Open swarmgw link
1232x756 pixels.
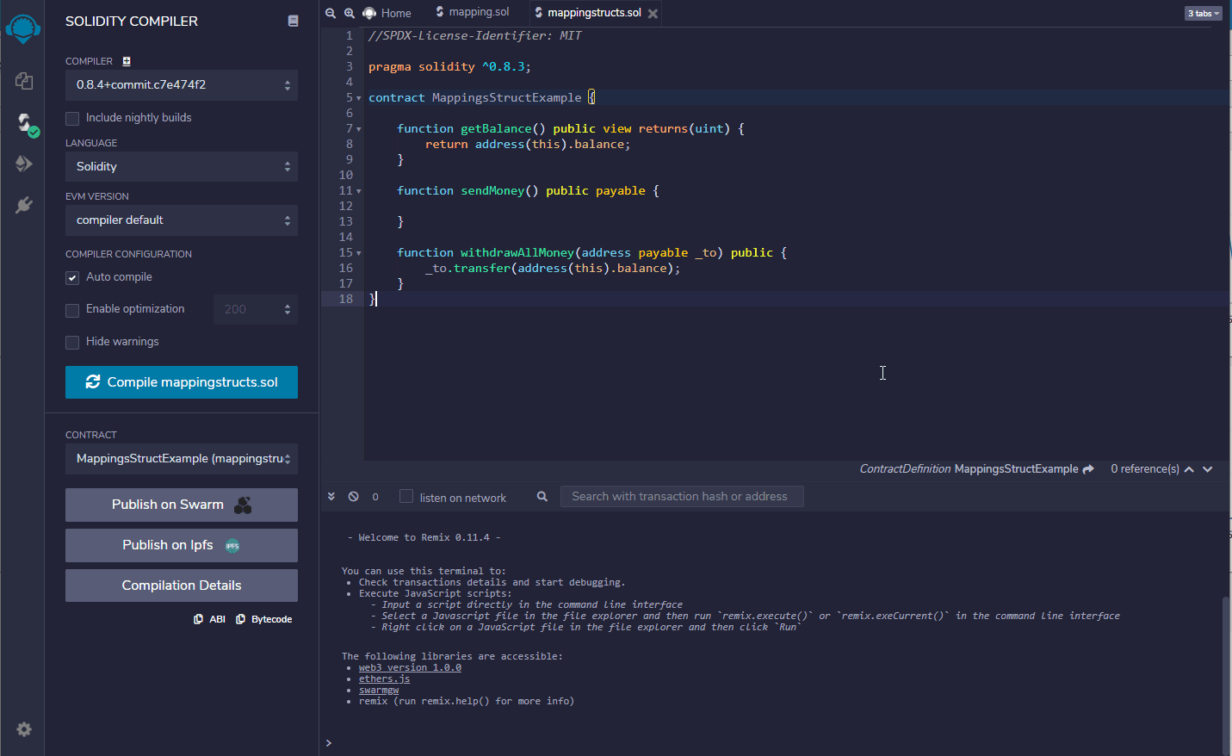(x=379, y=690)
